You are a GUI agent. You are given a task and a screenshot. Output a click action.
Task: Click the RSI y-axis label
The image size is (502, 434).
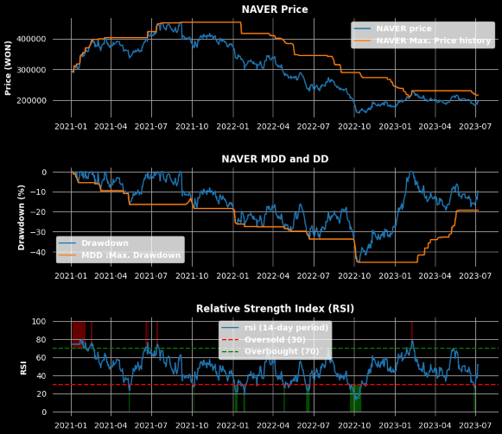tap(23, 368)
